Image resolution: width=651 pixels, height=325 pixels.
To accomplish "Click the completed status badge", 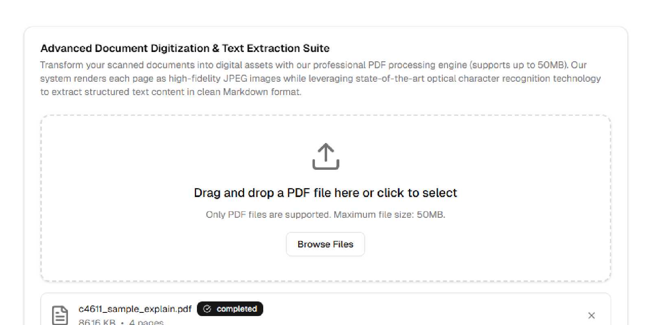I will coord(230,309).
